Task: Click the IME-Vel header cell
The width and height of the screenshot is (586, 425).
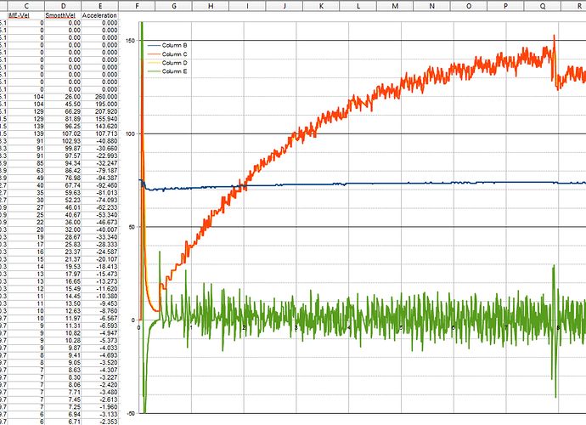Action: pyautogui.click(x=26, y=15)
